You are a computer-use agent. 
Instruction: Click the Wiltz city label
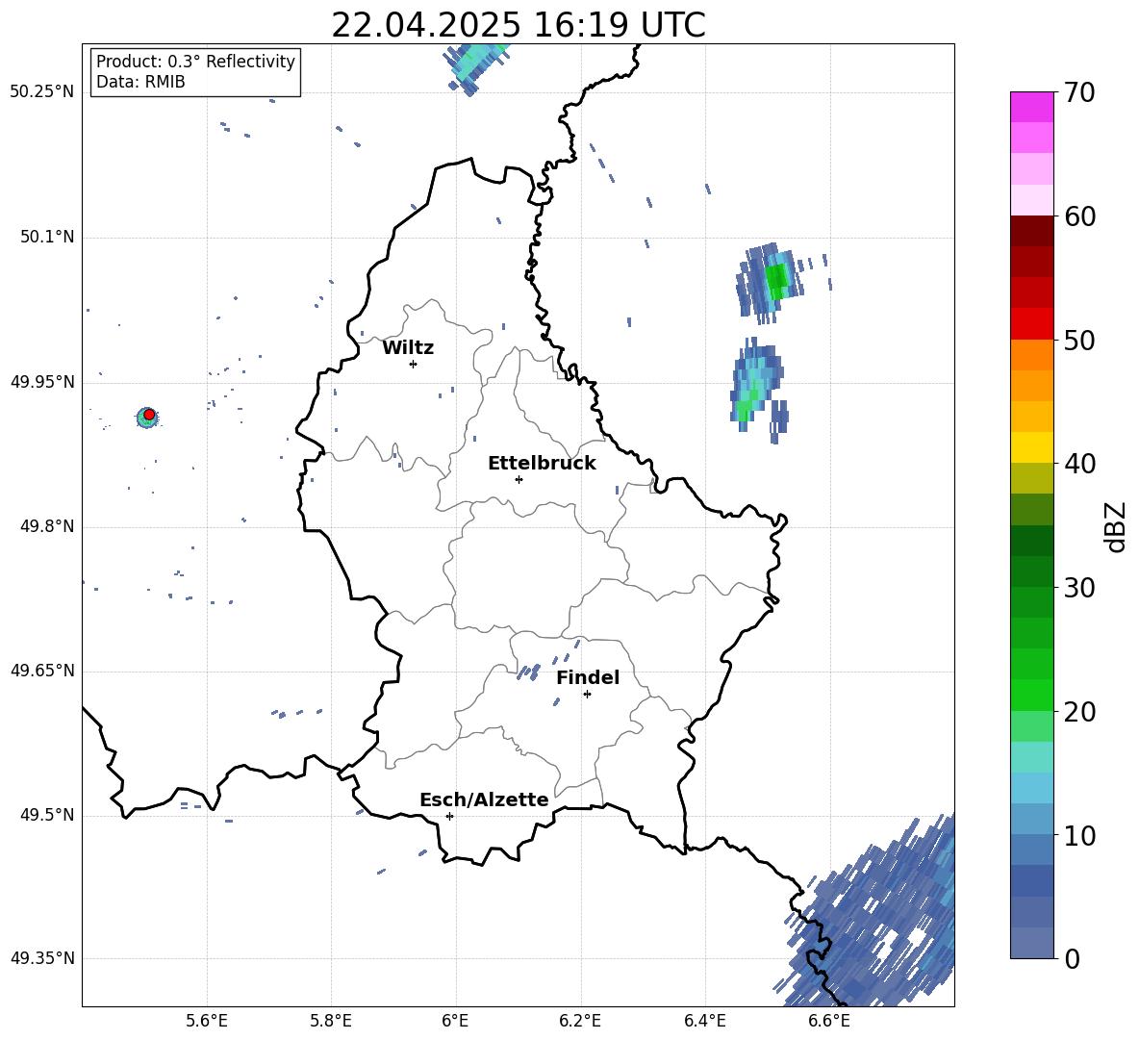click(408, 348)
